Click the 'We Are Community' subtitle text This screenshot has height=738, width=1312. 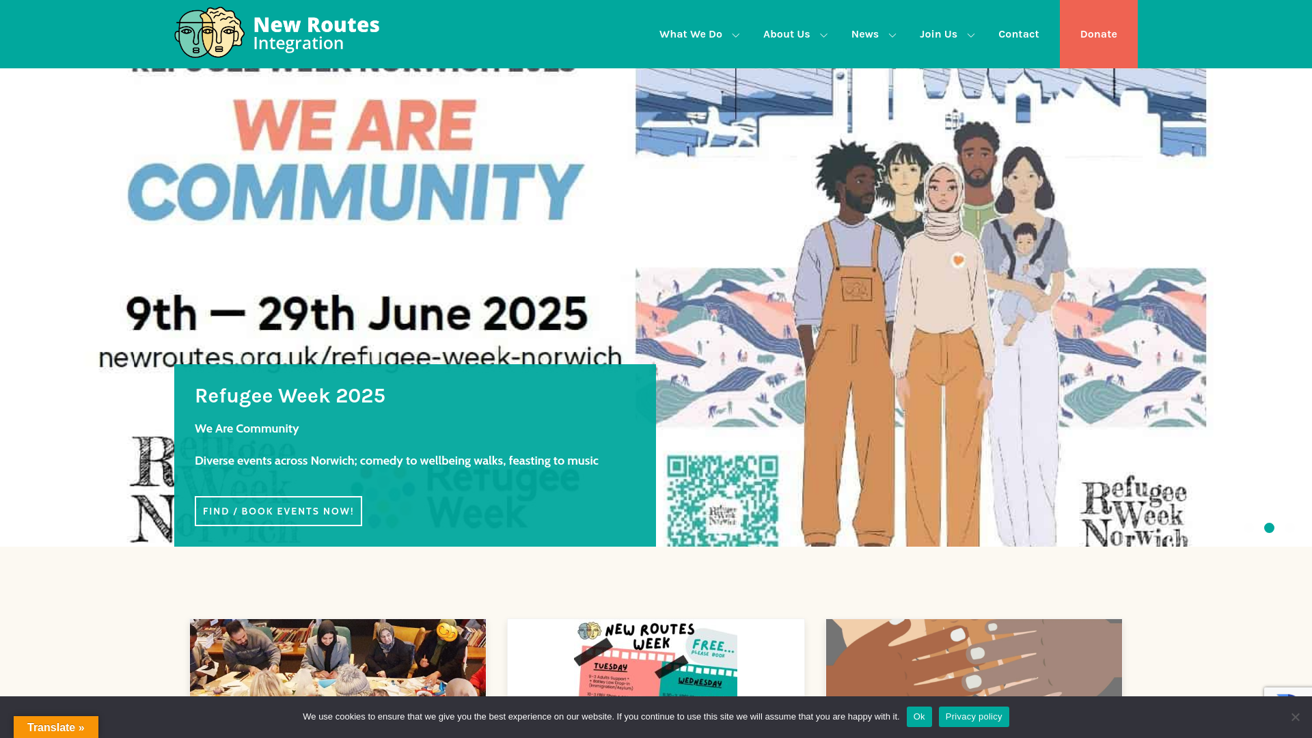pyautogui.click(x=247, y=428)
